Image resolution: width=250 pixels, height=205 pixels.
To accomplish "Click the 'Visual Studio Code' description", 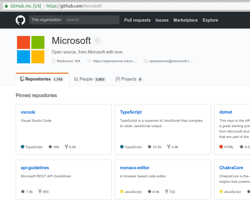I will [36, 121].
